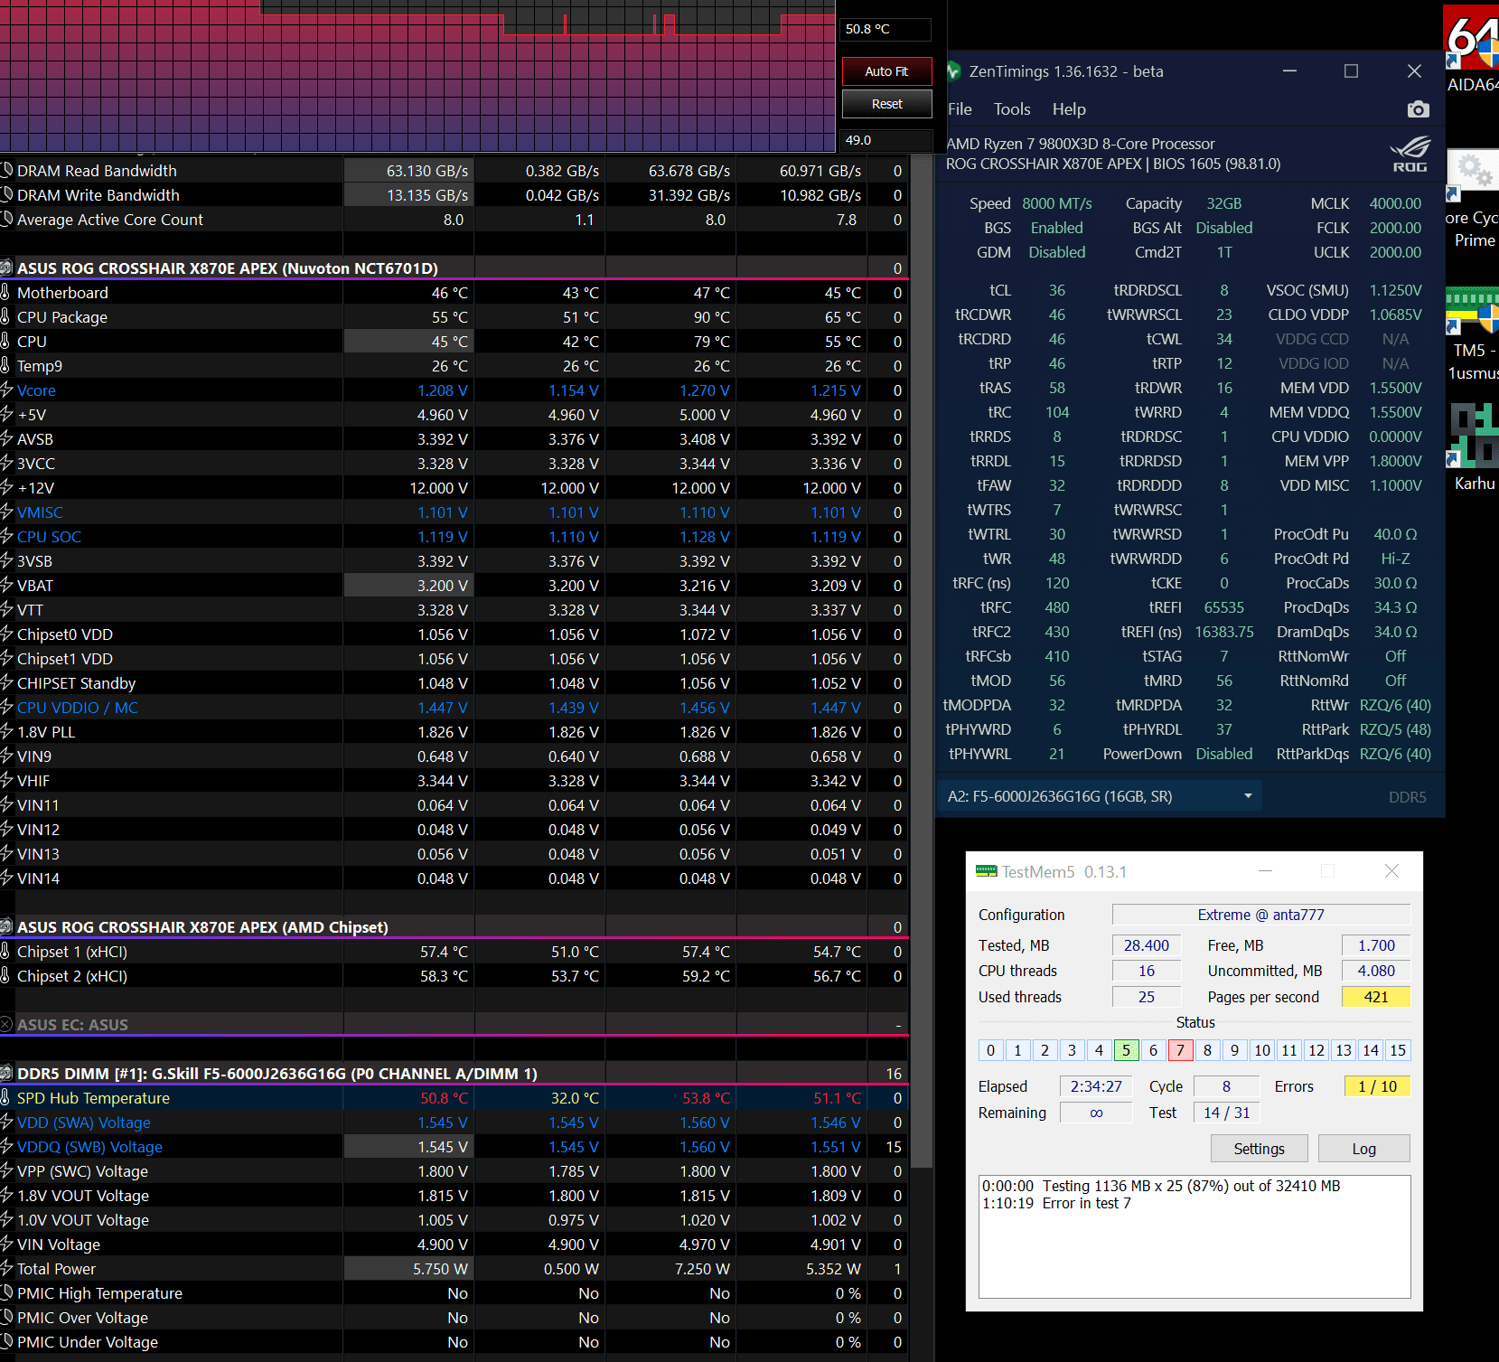The image size is (1499, 1362).
Task: Click the DDR5 DIMM sensor group icon
Action: pos(6,1074)
